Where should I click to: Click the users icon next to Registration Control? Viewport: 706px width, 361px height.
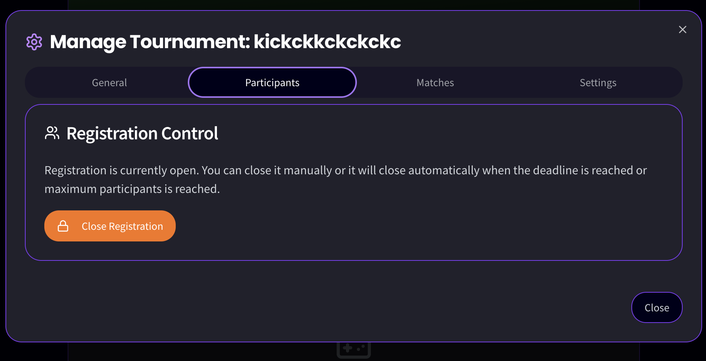point(52,133)
